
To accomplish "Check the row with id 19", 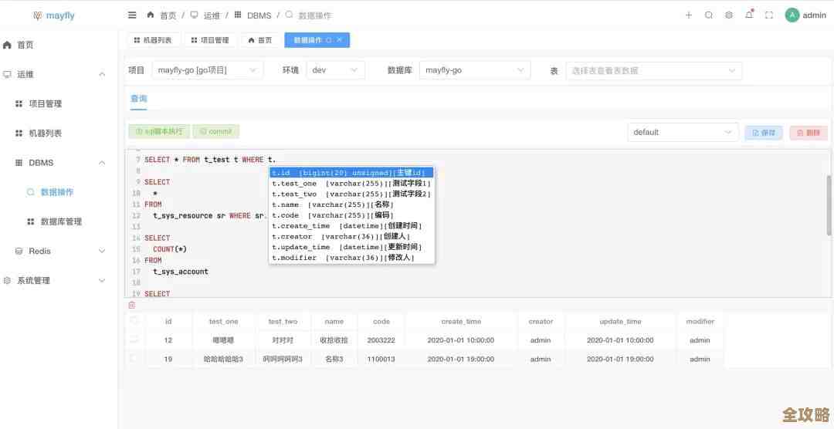I will 134,359.
